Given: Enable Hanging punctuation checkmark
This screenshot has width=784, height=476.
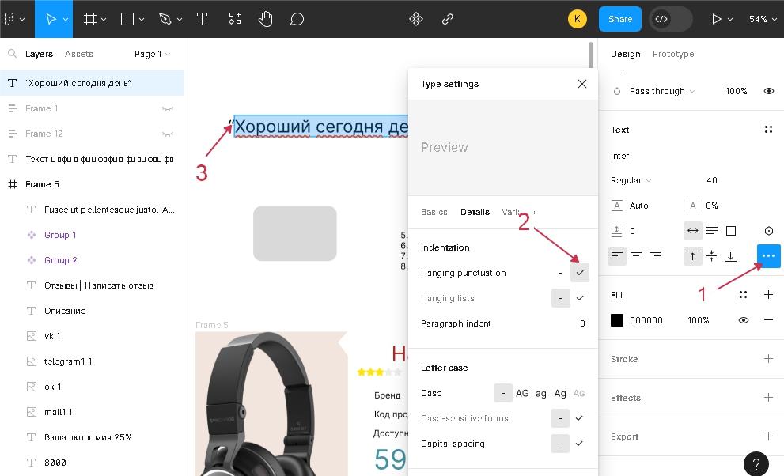Looking at the screenshot, I should coord(580,273).
